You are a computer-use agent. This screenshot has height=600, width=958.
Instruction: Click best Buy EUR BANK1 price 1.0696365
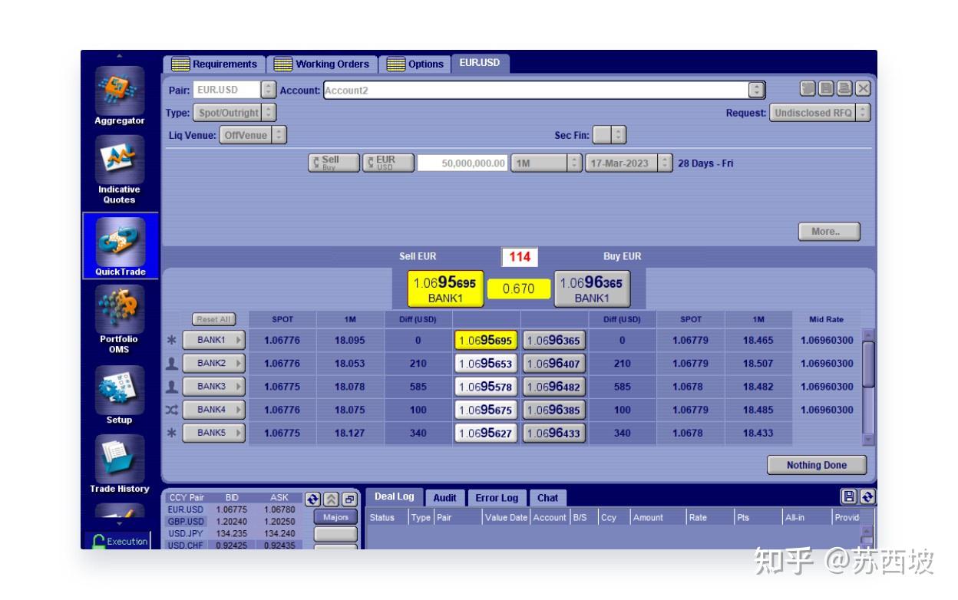point(592,289)
